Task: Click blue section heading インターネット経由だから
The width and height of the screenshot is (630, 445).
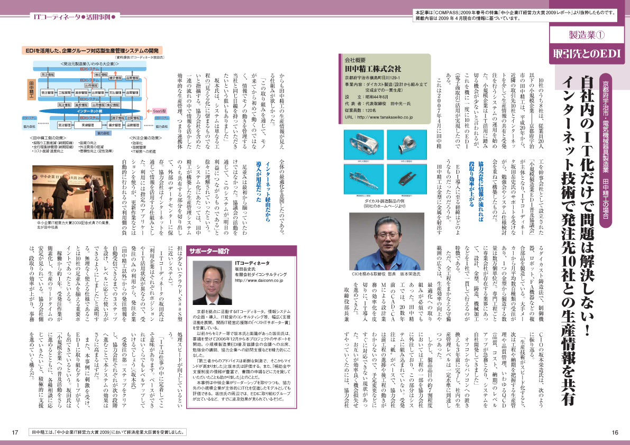Action: (x=268, y=191)
